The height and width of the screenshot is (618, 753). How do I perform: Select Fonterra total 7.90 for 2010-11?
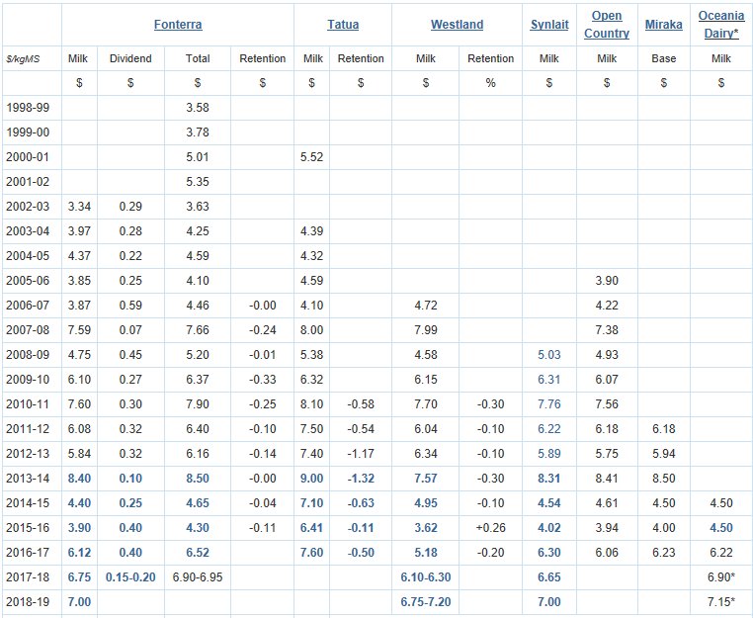click(x=198, y=404)
